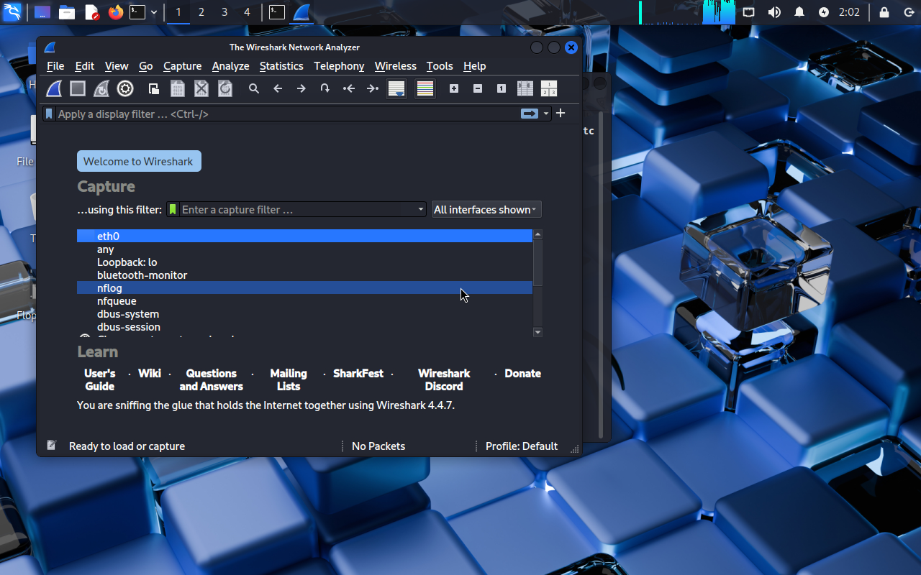Screen dimensions: 921x575
Task: Open the Tools menu
Action: (440, 65)
